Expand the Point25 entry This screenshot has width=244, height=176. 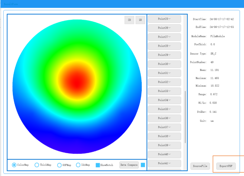164,19
